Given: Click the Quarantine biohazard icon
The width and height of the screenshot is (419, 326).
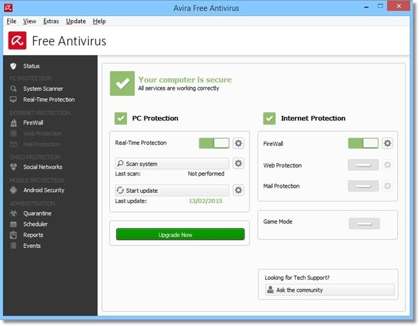Looking at the screenshot, I should [x=13, y=213].
